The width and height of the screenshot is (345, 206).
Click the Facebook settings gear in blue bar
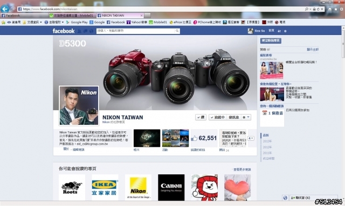[285, 31]
